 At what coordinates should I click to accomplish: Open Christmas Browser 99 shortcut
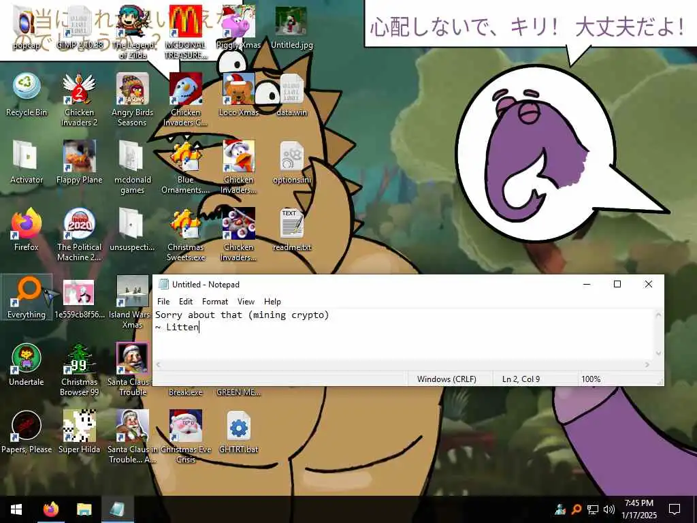pos(79,369)
